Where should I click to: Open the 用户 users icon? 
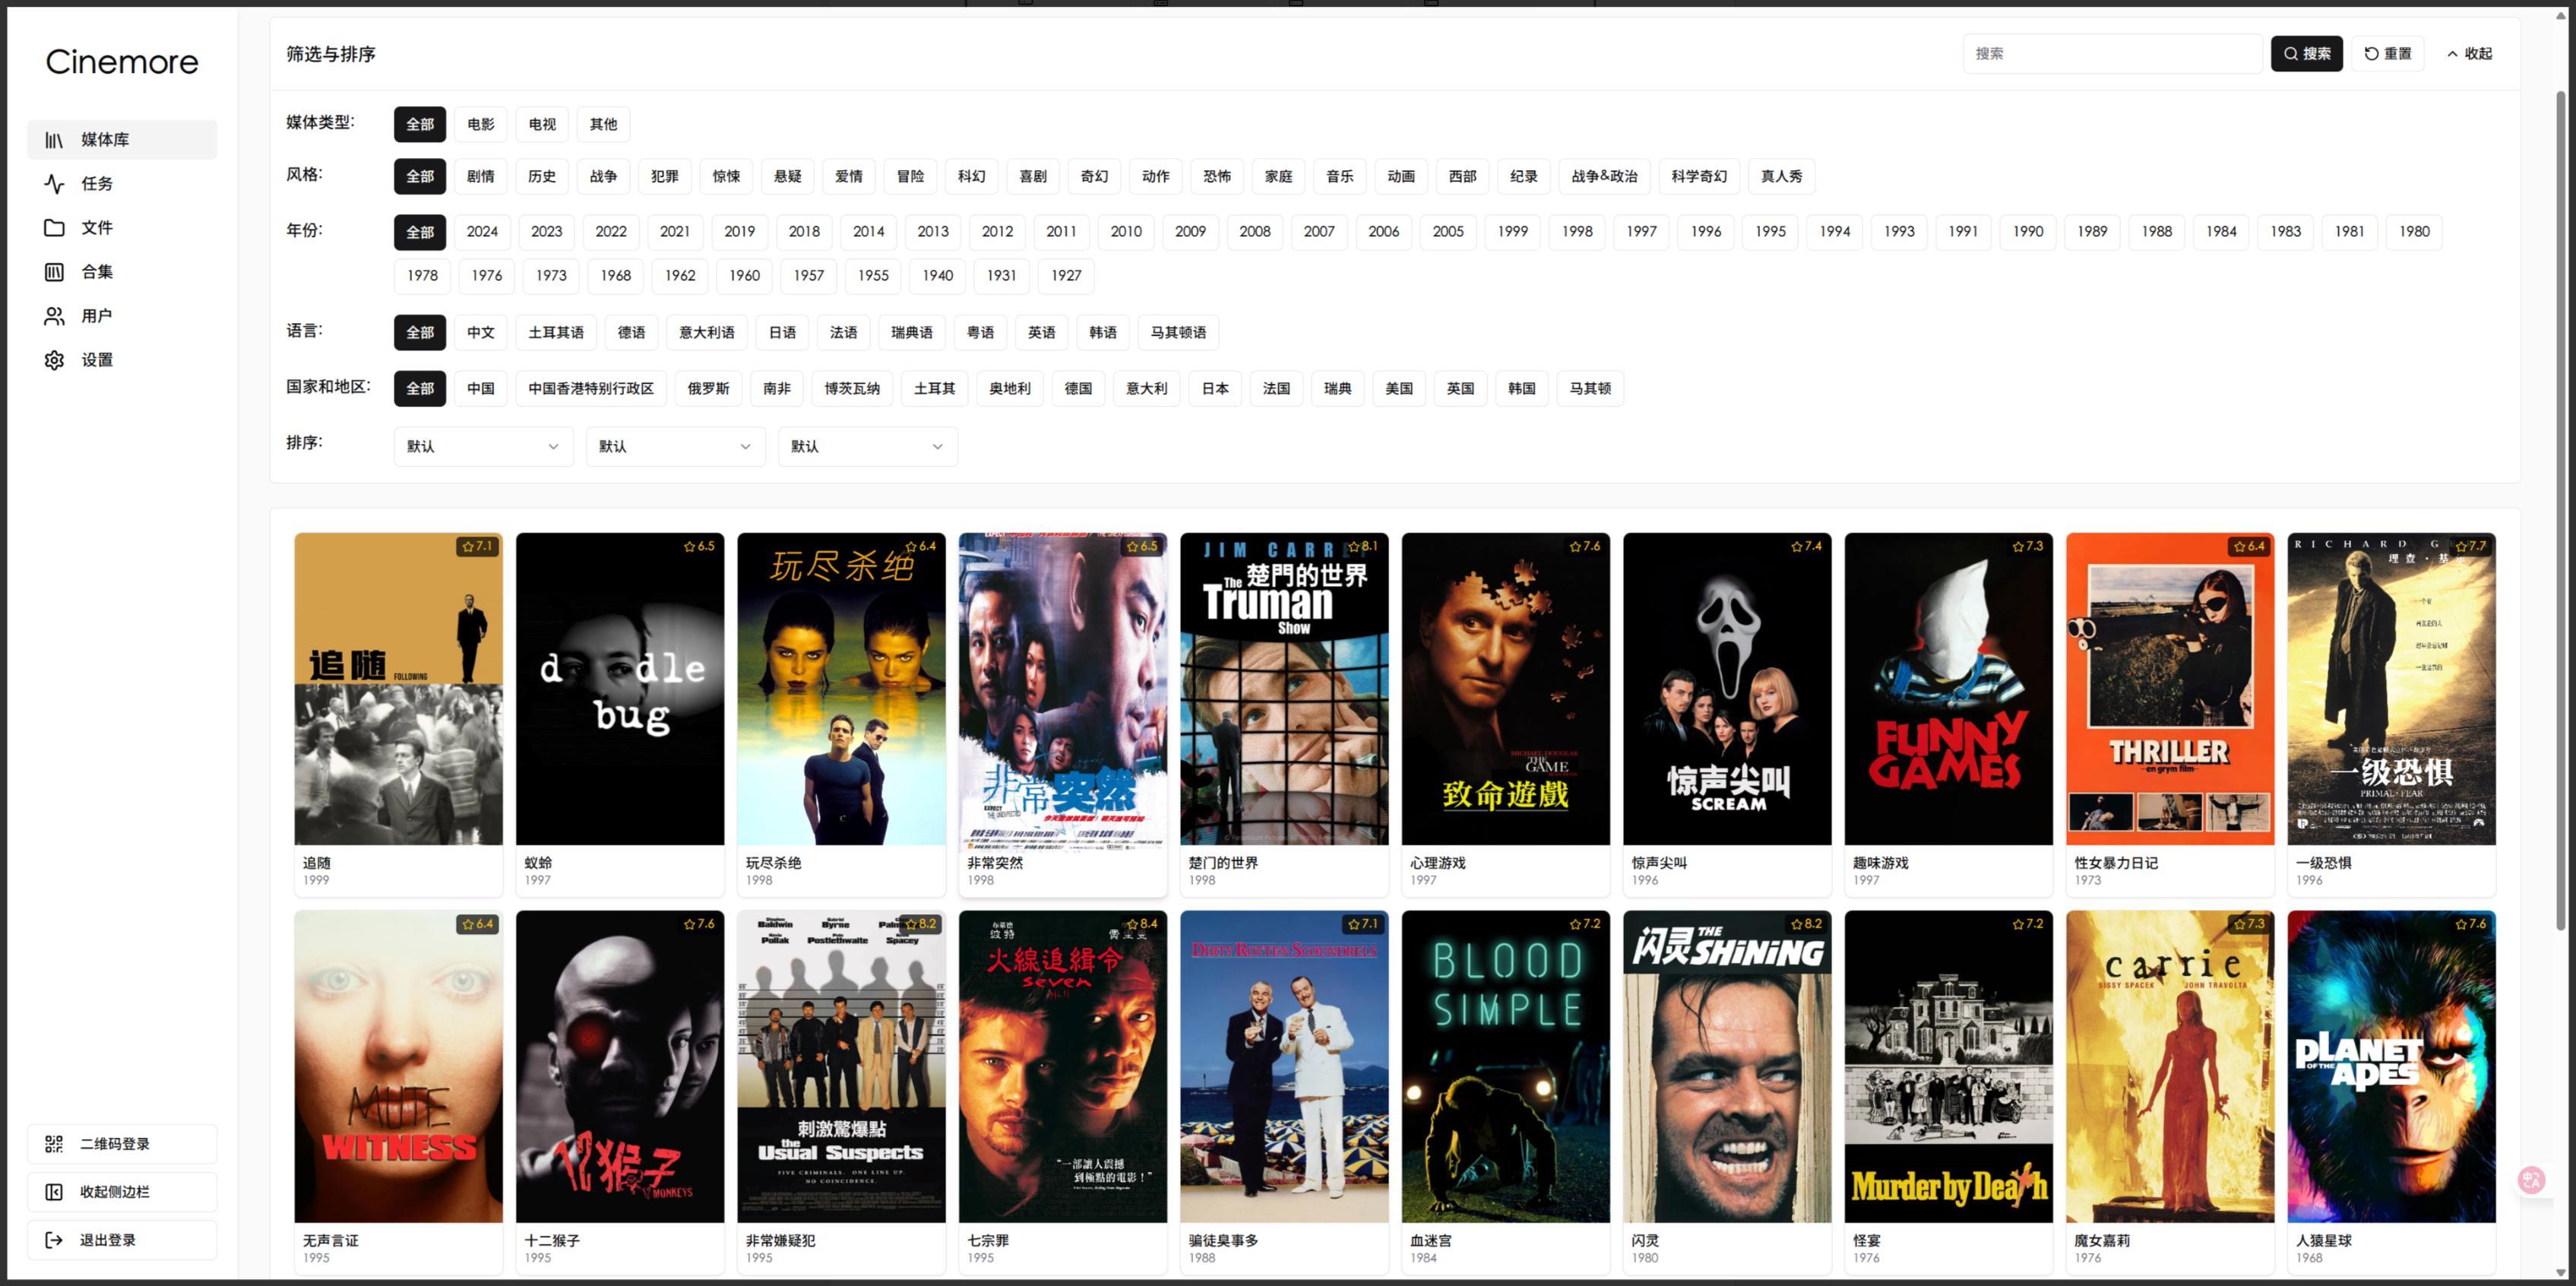(x=54, y=316)
